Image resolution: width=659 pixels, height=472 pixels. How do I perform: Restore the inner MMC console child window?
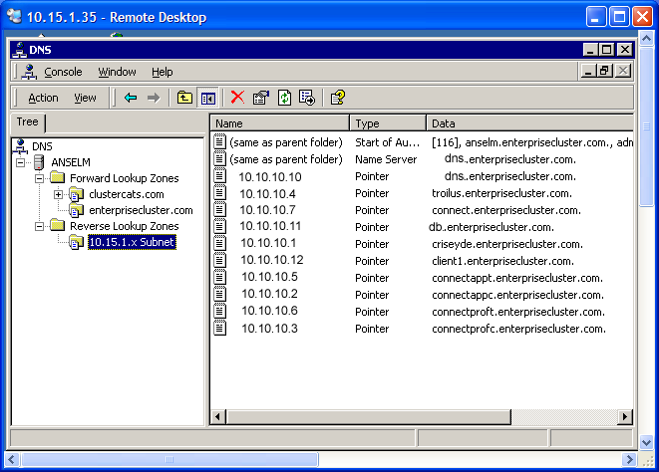605,71
